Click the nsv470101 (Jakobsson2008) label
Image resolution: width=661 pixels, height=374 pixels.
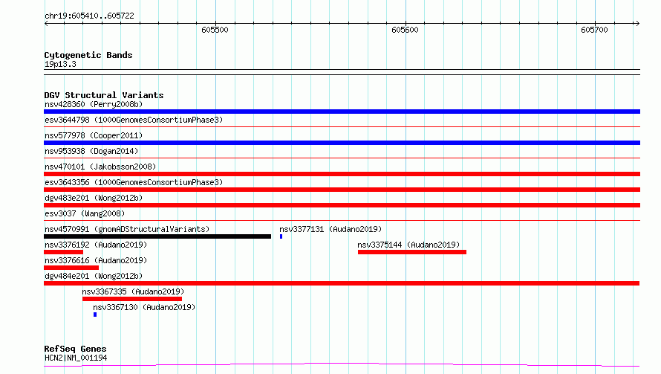point(100,167)
